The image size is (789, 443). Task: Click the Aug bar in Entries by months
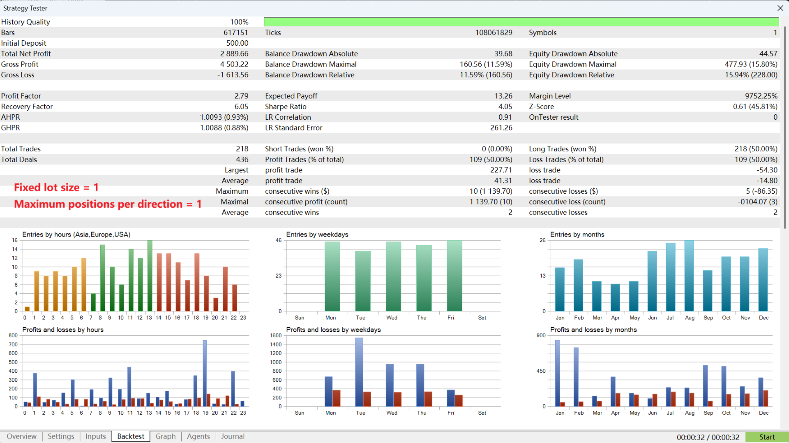[689, 276]
